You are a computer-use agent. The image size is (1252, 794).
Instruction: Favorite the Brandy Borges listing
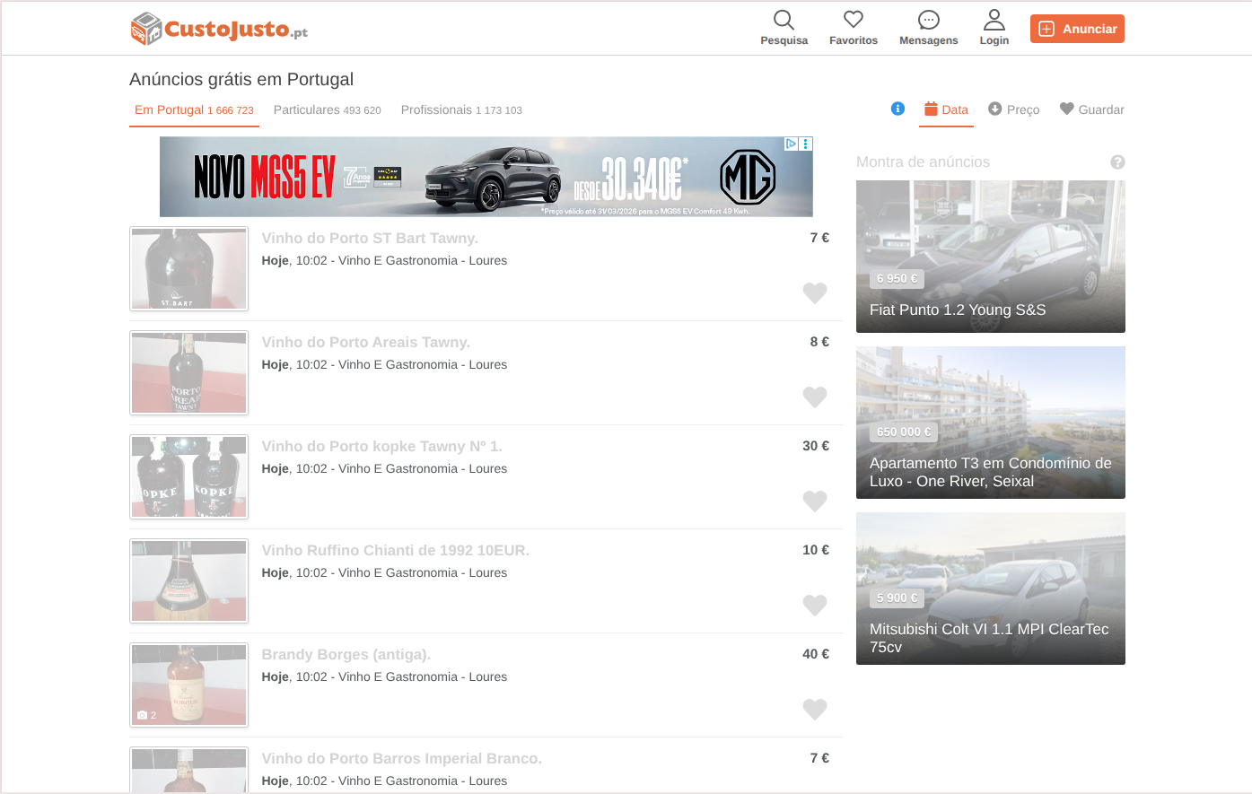tap(815, 710)
